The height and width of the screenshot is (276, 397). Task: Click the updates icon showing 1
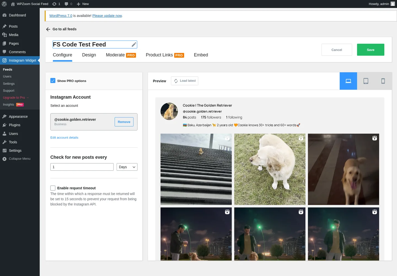click(54, 4)
